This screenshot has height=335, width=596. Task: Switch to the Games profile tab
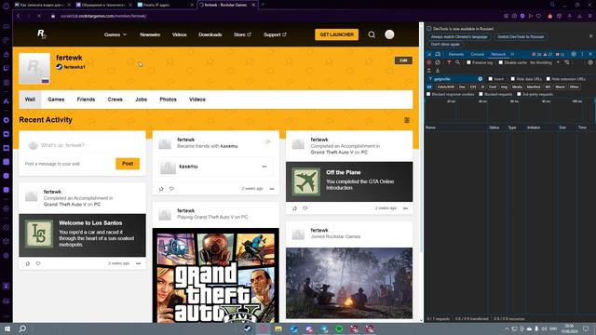pyautogui.click(x=56, y=100)
